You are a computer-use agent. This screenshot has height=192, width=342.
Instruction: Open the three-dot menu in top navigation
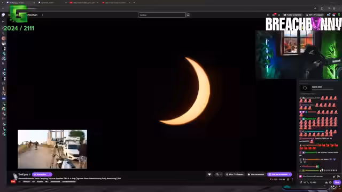pos(42,15)
